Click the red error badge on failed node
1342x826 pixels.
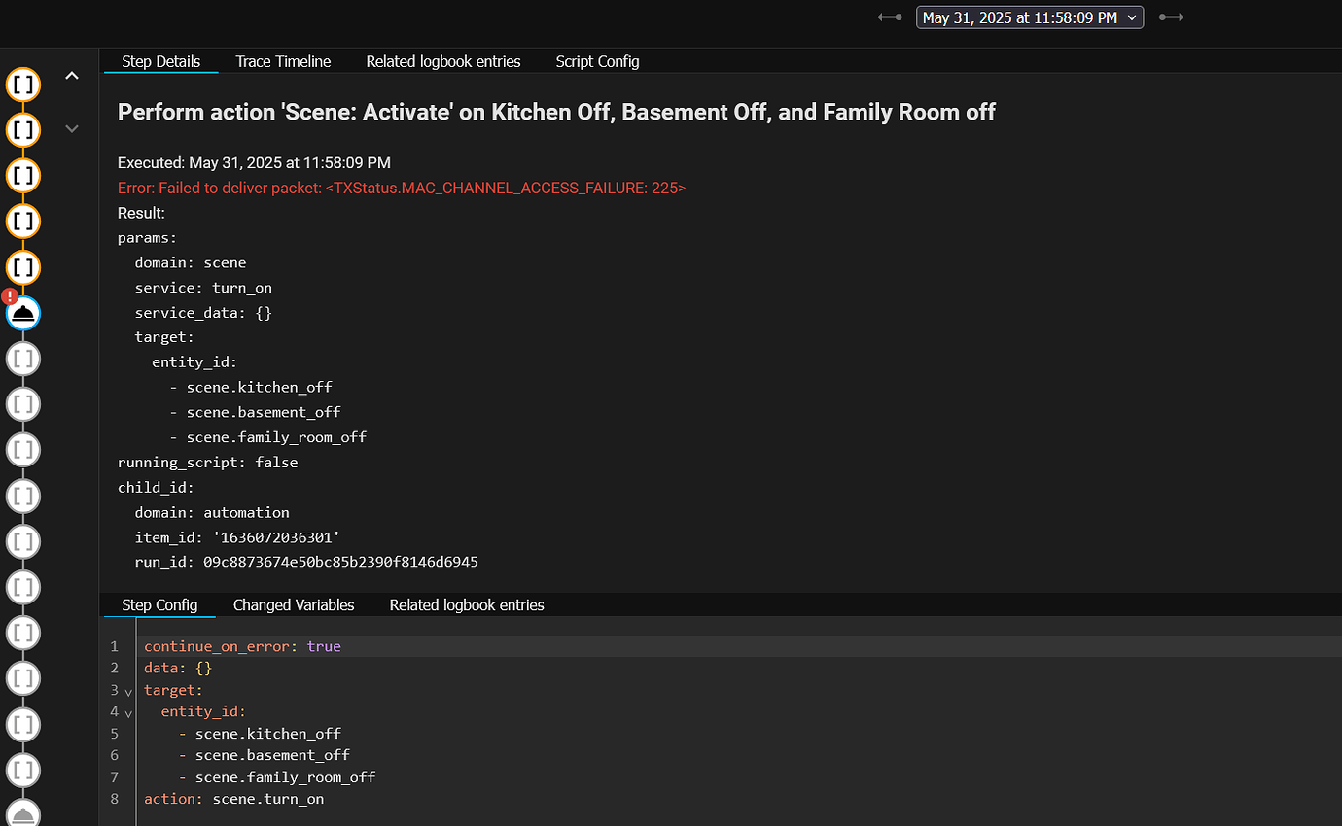click(x=10, y=296)
